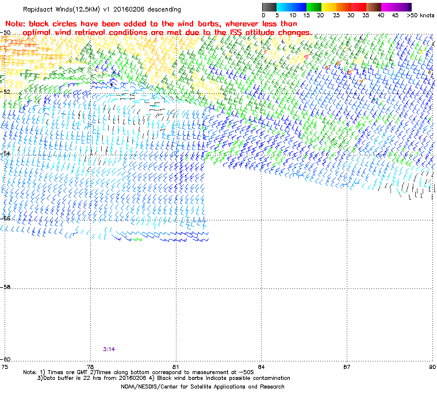
Task: Click the longitude label '78'
Action: pyautogui.click(x=90, y=367)
